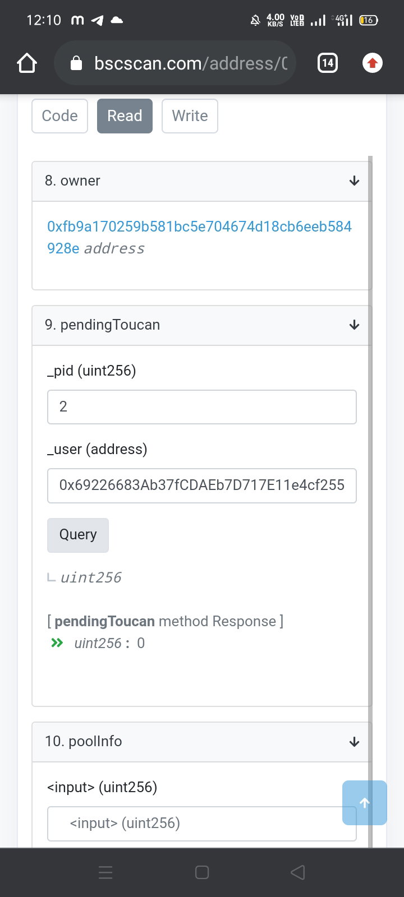Open the Android recent apps menu icon
404x897 pixels.
point(105,872)
